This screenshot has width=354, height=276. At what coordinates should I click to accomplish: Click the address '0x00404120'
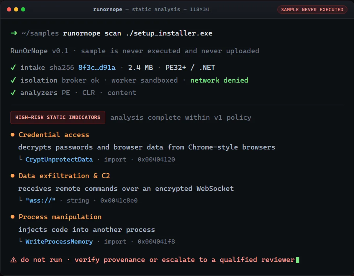[x=156, y=160]
